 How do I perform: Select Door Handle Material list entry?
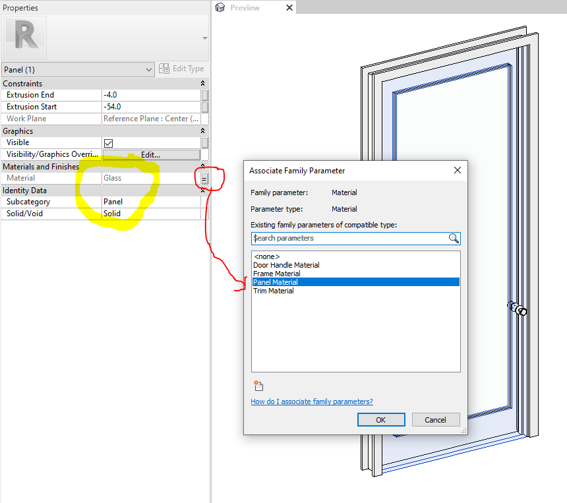[286, 265]
